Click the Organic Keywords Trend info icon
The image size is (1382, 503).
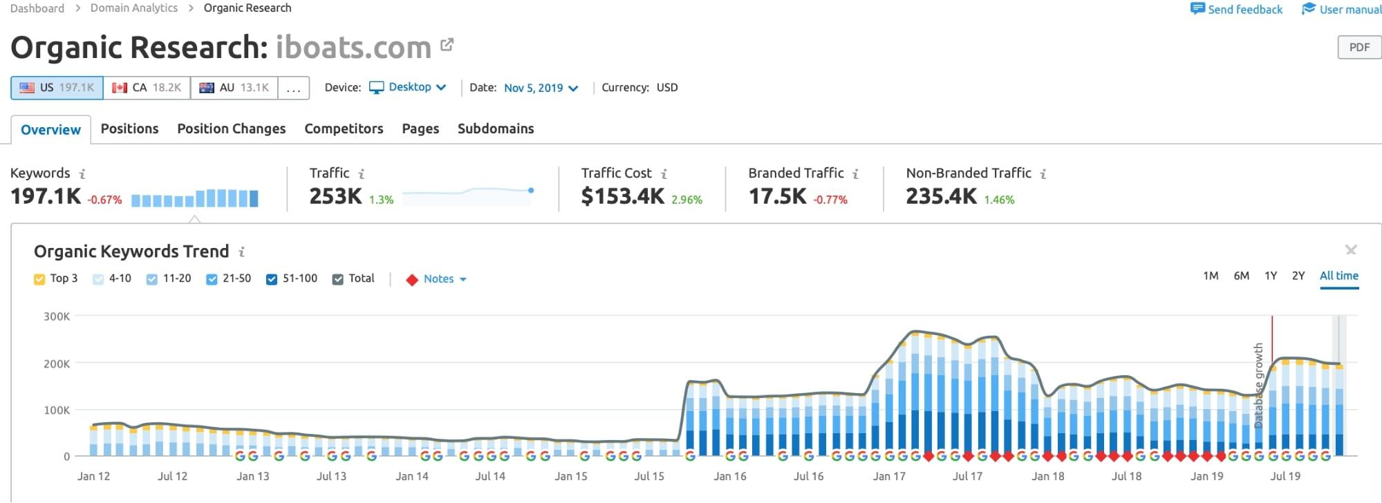pos(241,252)
